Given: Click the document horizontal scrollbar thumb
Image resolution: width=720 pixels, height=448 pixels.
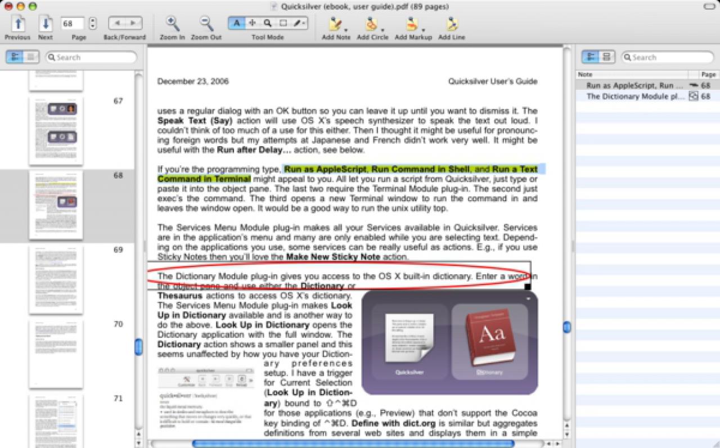Looking at the screenshot, I should point(353,444).
